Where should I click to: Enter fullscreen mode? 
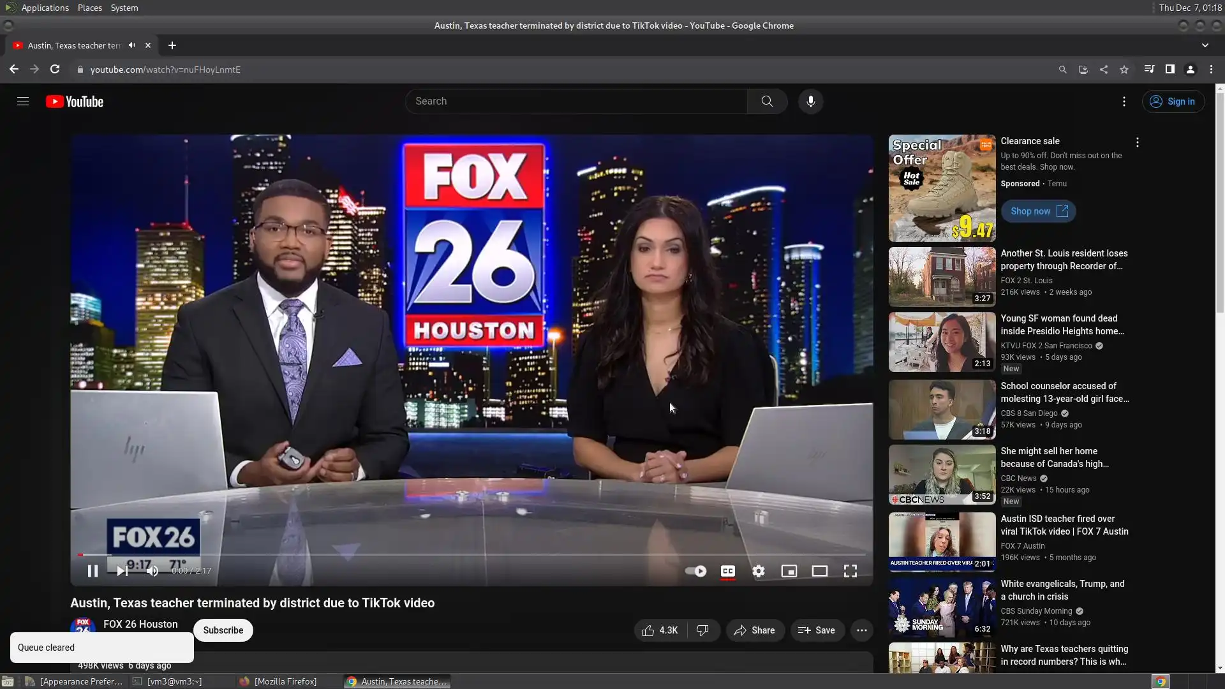coord(850,571)
